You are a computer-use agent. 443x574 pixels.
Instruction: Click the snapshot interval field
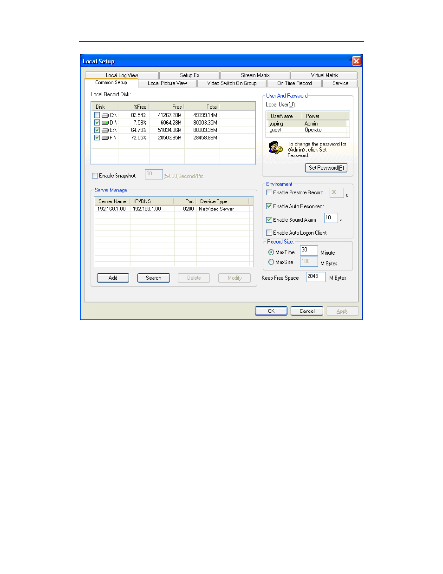tap(154, 174)
